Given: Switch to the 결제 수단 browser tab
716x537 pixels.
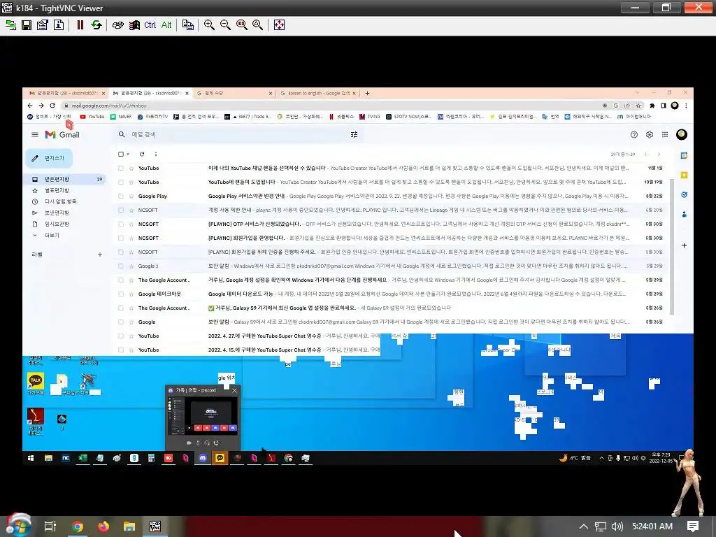Looking at the screenshot, I should [x=234, y=93].
